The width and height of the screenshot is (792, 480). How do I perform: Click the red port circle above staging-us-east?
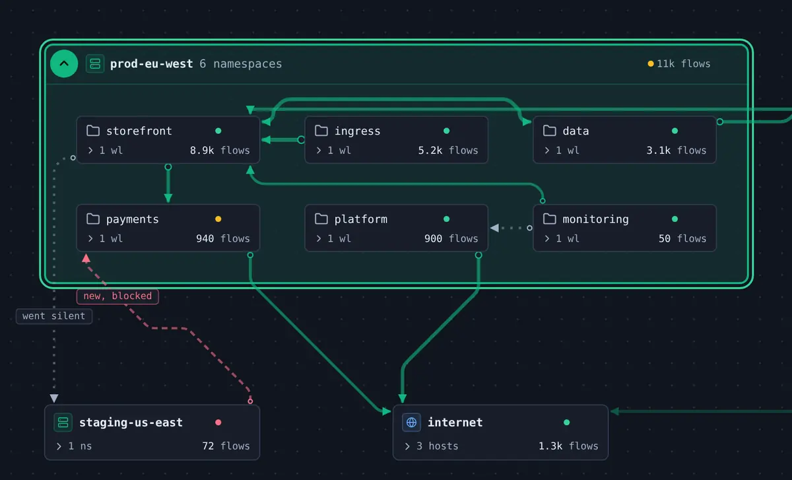pos(250,401)
